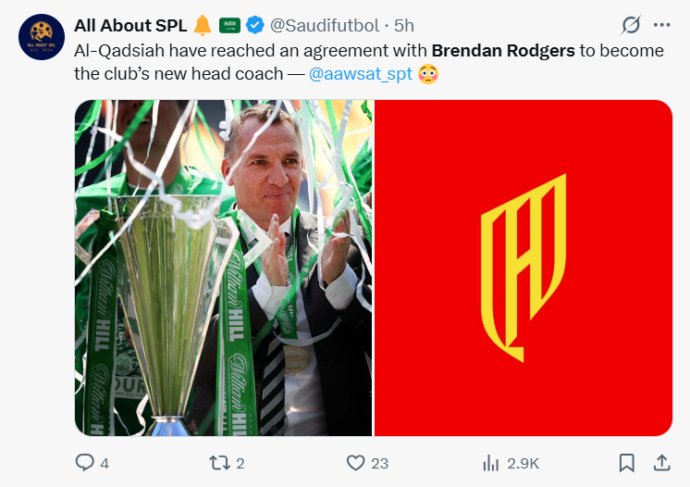Click the Saudi flag affiliation badge

[x=229, y=25]
